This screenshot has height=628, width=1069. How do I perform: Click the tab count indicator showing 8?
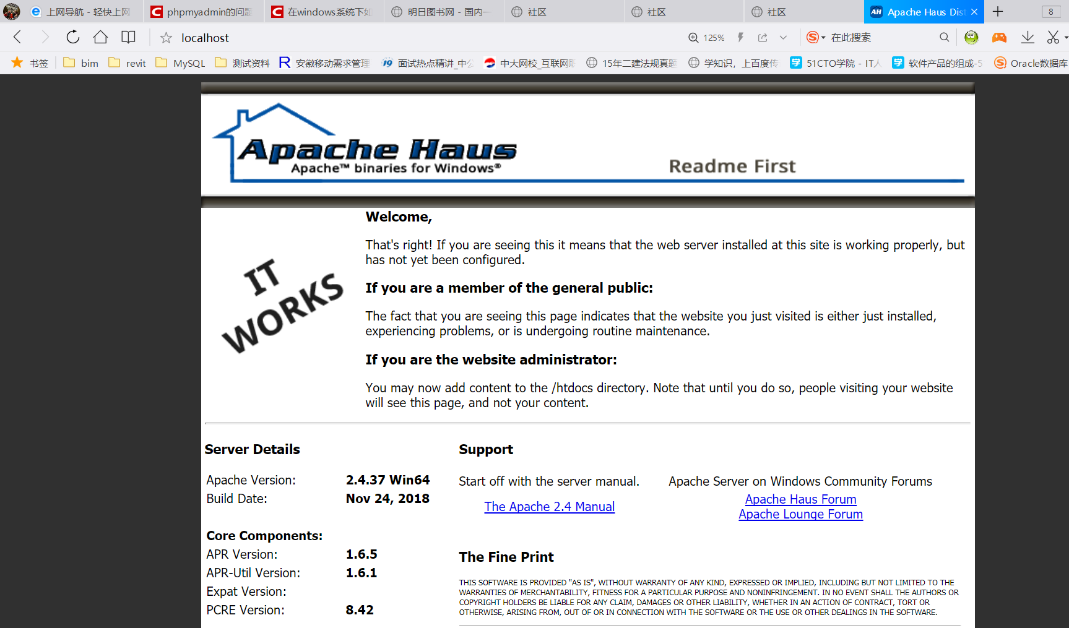coord(1051,12)
